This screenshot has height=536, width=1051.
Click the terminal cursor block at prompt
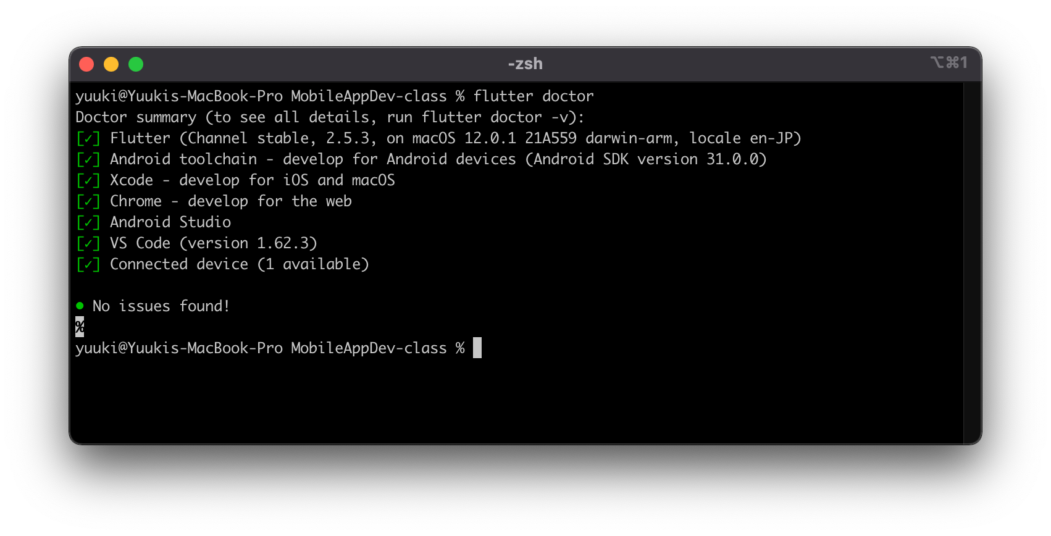[x=477, y=348]
